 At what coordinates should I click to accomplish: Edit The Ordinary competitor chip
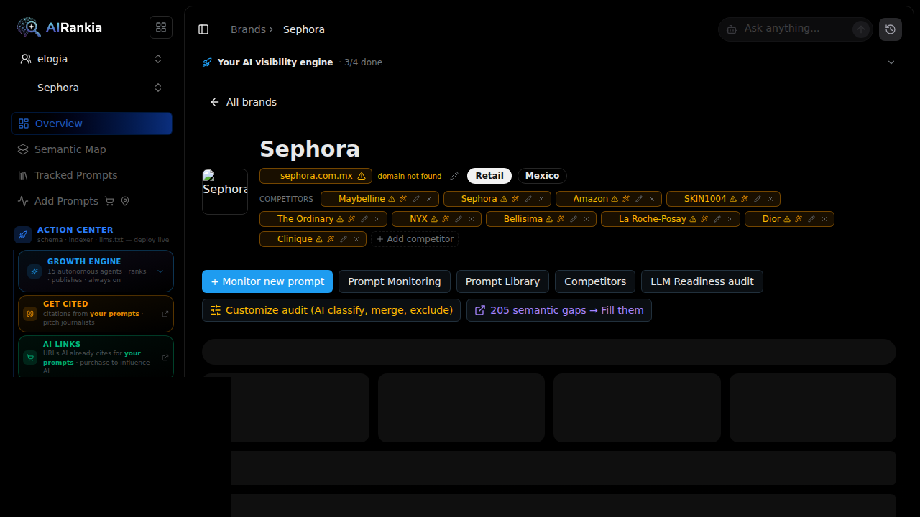click(x=364, y=219)
